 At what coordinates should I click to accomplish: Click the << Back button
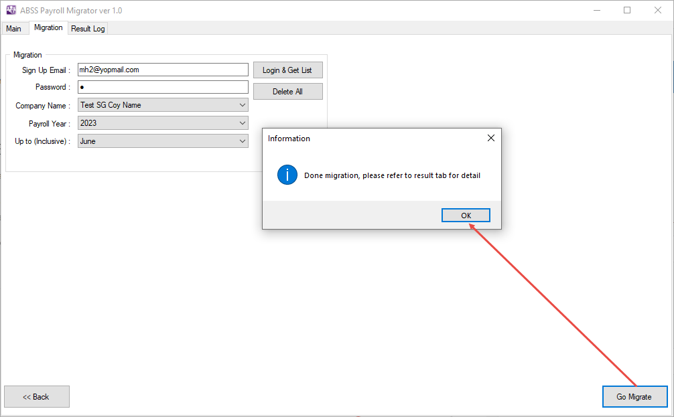37,397
